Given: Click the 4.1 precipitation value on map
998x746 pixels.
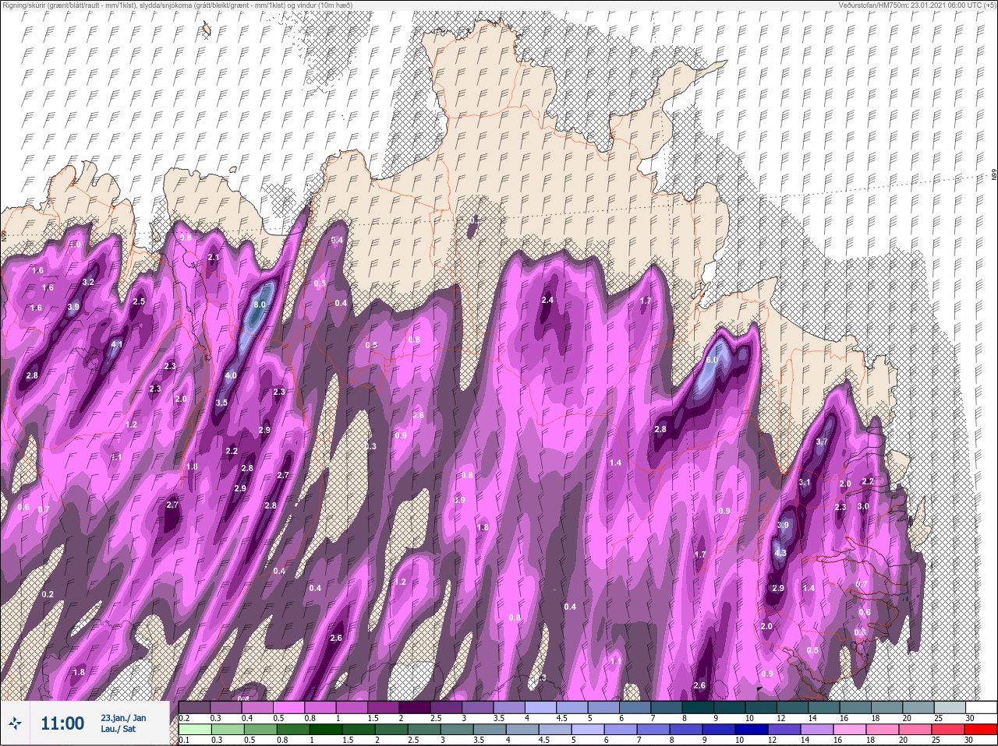Looking at the screenshot, I should 117,344.
